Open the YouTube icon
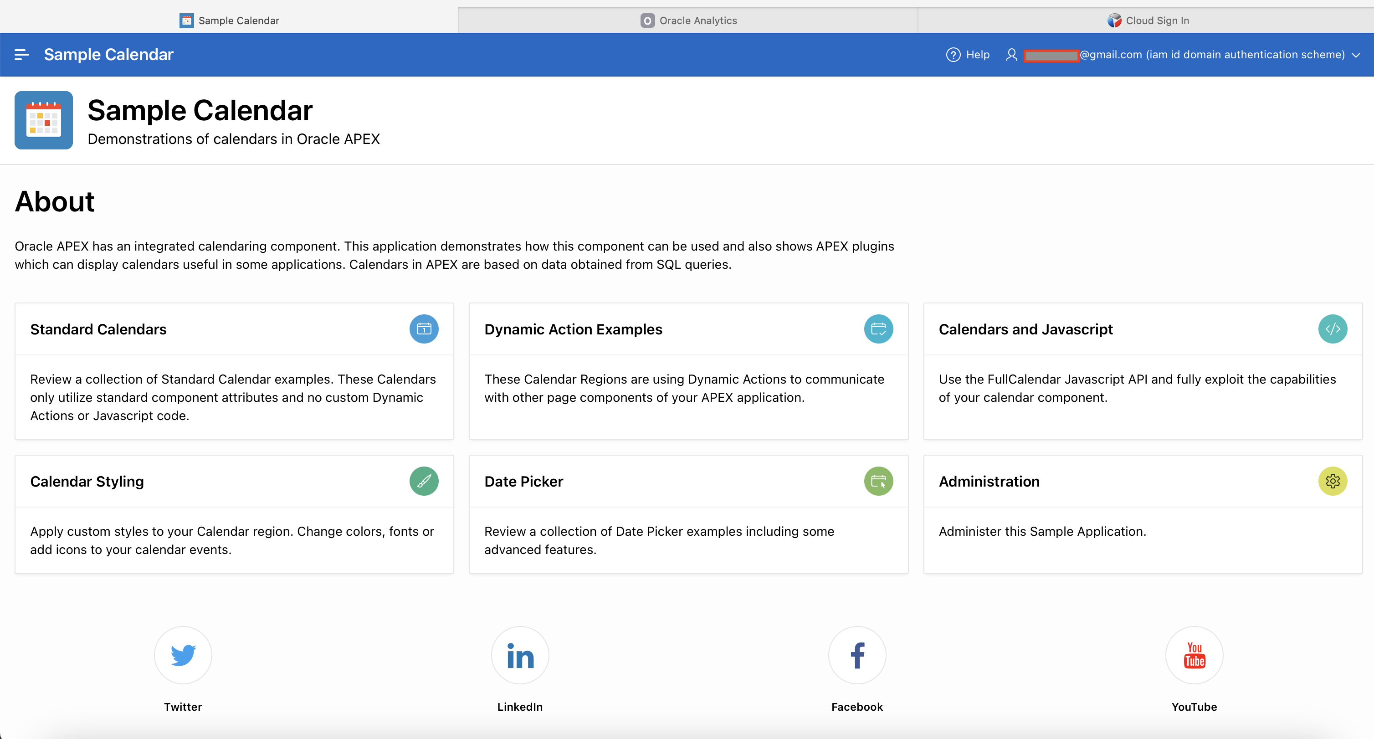1374x739 pixels. click(1194, 655)
